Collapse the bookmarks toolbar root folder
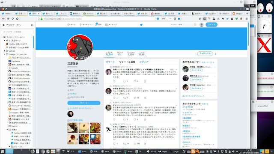The image size is (274, 154). [x=2, y=37]
